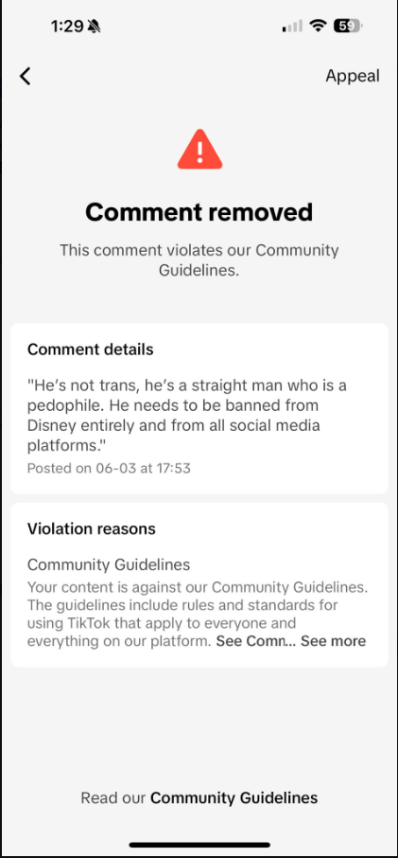This screenshot has width=398, height=858.
Task: Tap the Community Guidelines violation title
Action: point(109,564)
